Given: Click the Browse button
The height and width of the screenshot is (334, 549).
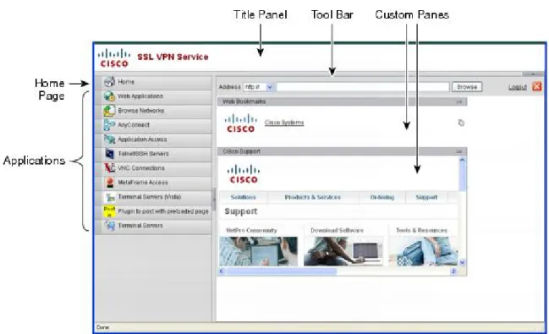Looking at the screenshot, I should click(x=467, y=87).
